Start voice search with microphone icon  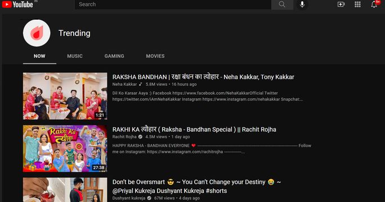click(302, 4)
